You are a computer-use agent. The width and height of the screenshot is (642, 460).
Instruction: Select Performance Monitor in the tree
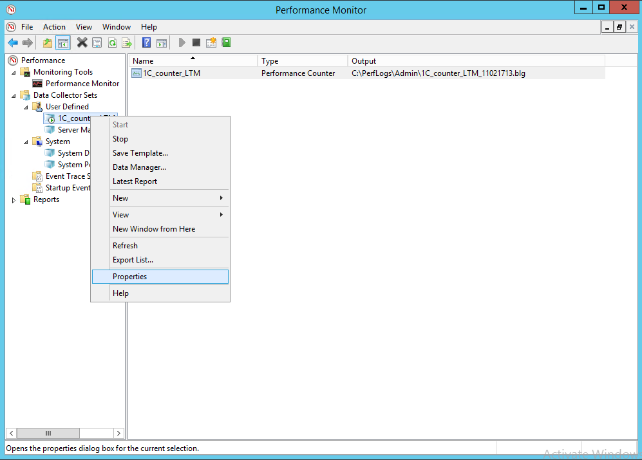point(82,84)
